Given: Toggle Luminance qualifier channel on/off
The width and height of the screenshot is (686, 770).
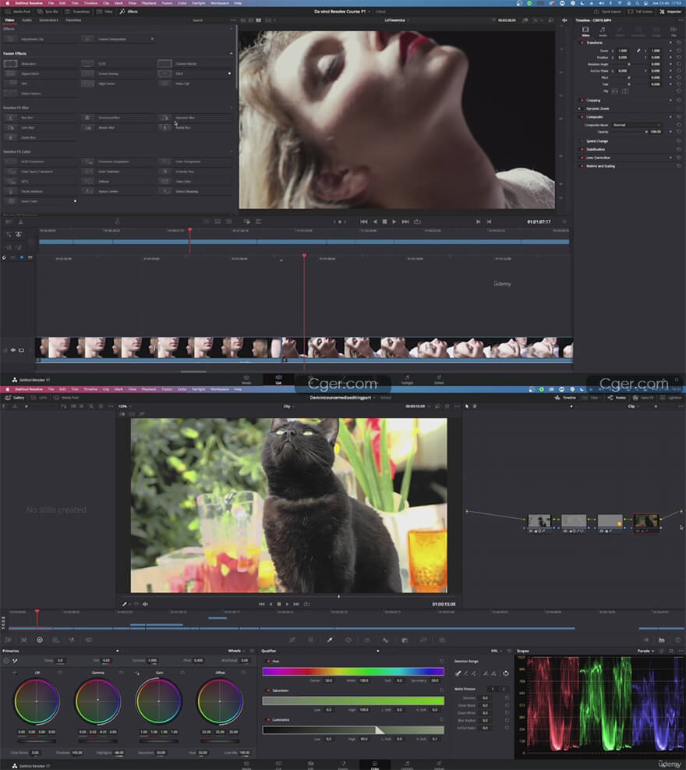Looking at the screenshot, I should (268, 719).
